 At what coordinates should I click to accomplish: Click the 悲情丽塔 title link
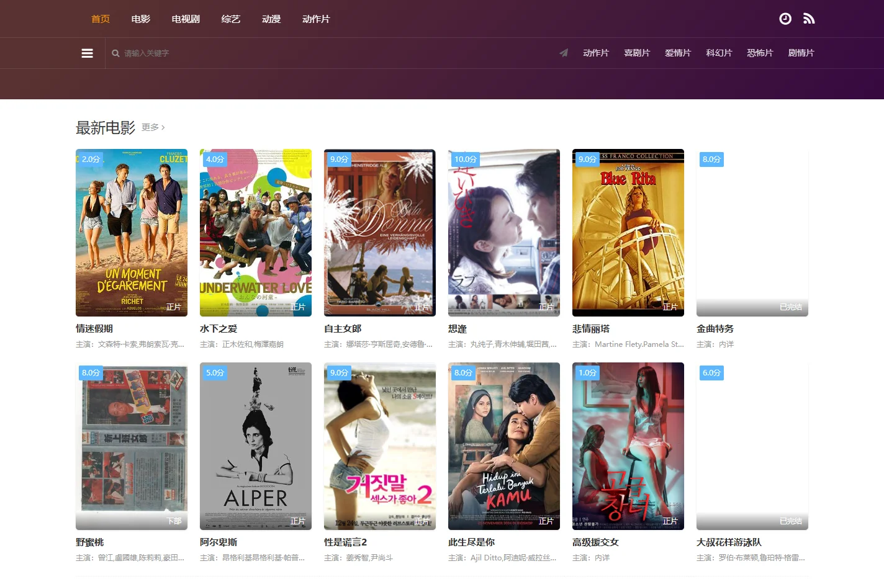coord(591,329)
